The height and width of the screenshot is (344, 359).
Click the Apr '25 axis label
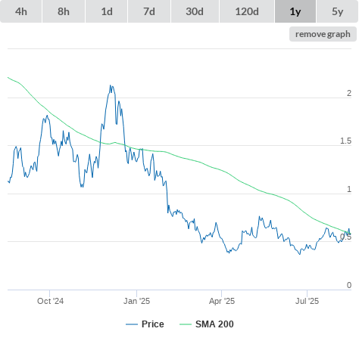(x=222, y=301)
